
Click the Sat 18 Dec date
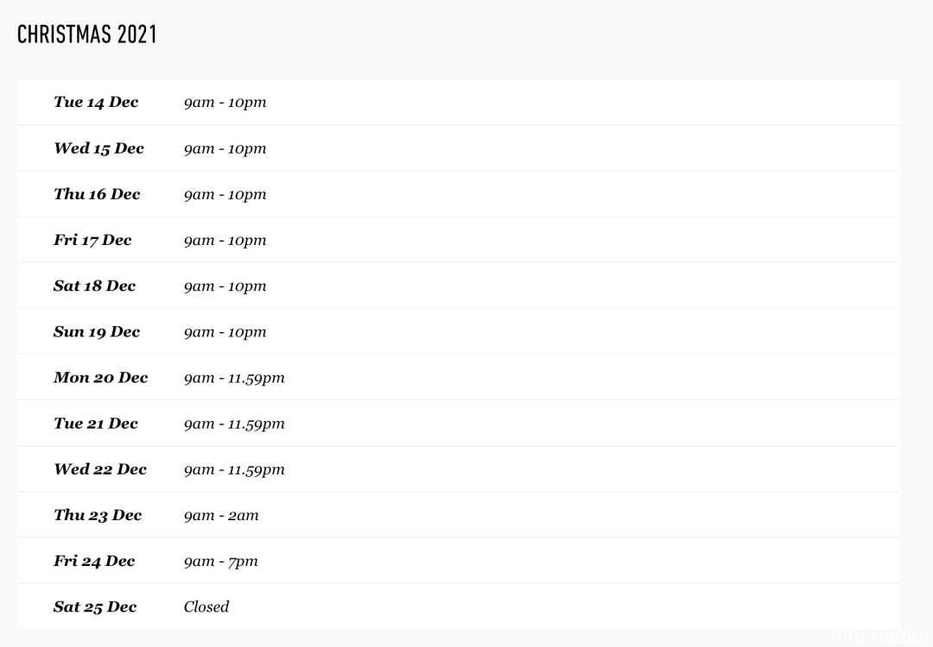coord(95,286)
